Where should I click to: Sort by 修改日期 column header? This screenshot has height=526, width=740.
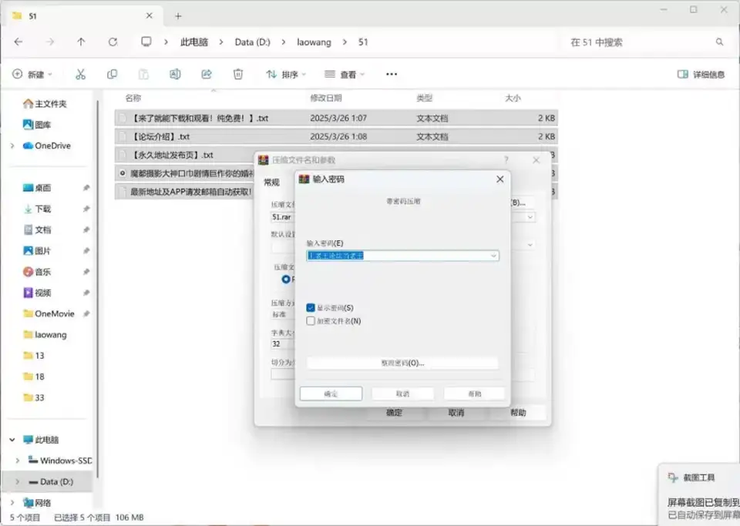pyautogui.click(x=325, y=98)
